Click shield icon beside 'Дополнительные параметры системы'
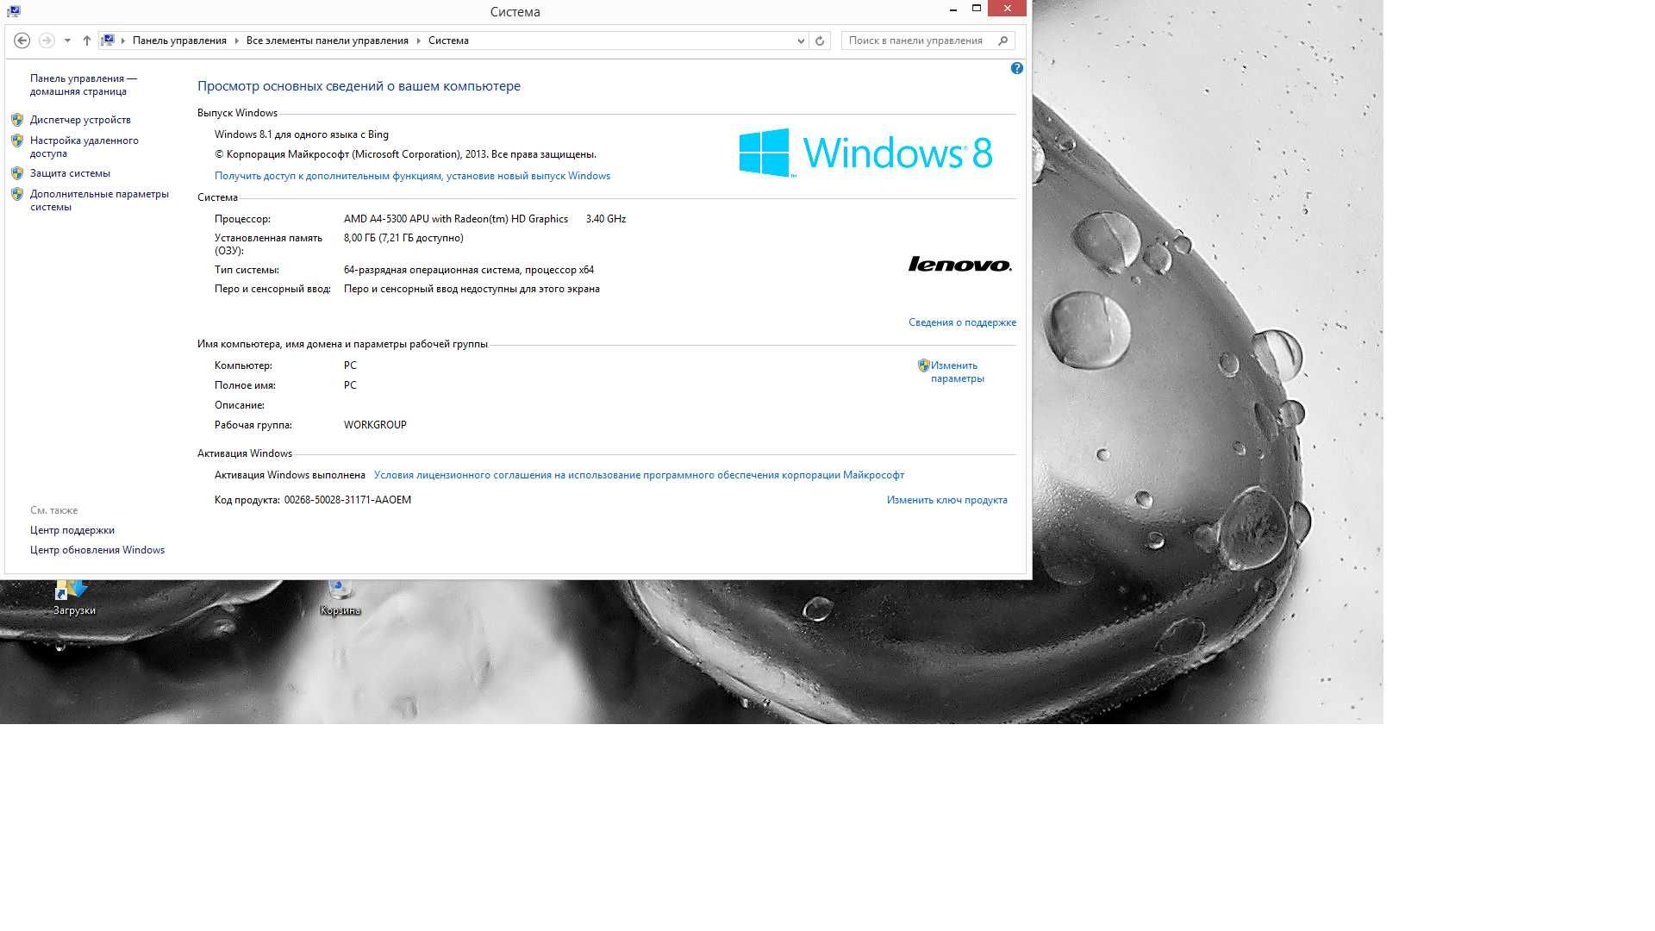The height and width of the screenshot is (931, 1655). (x=17, y=194)
